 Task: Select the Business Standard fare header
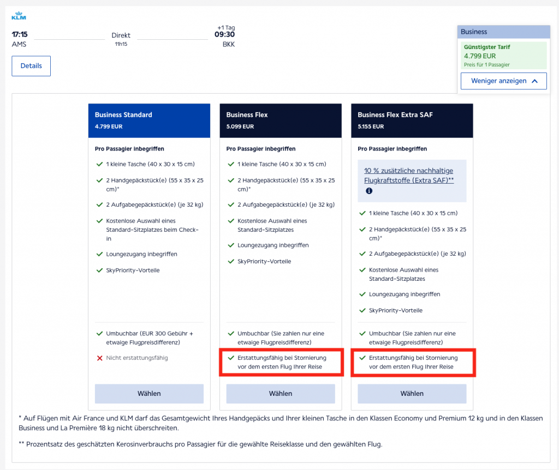[x=149, y=120]
